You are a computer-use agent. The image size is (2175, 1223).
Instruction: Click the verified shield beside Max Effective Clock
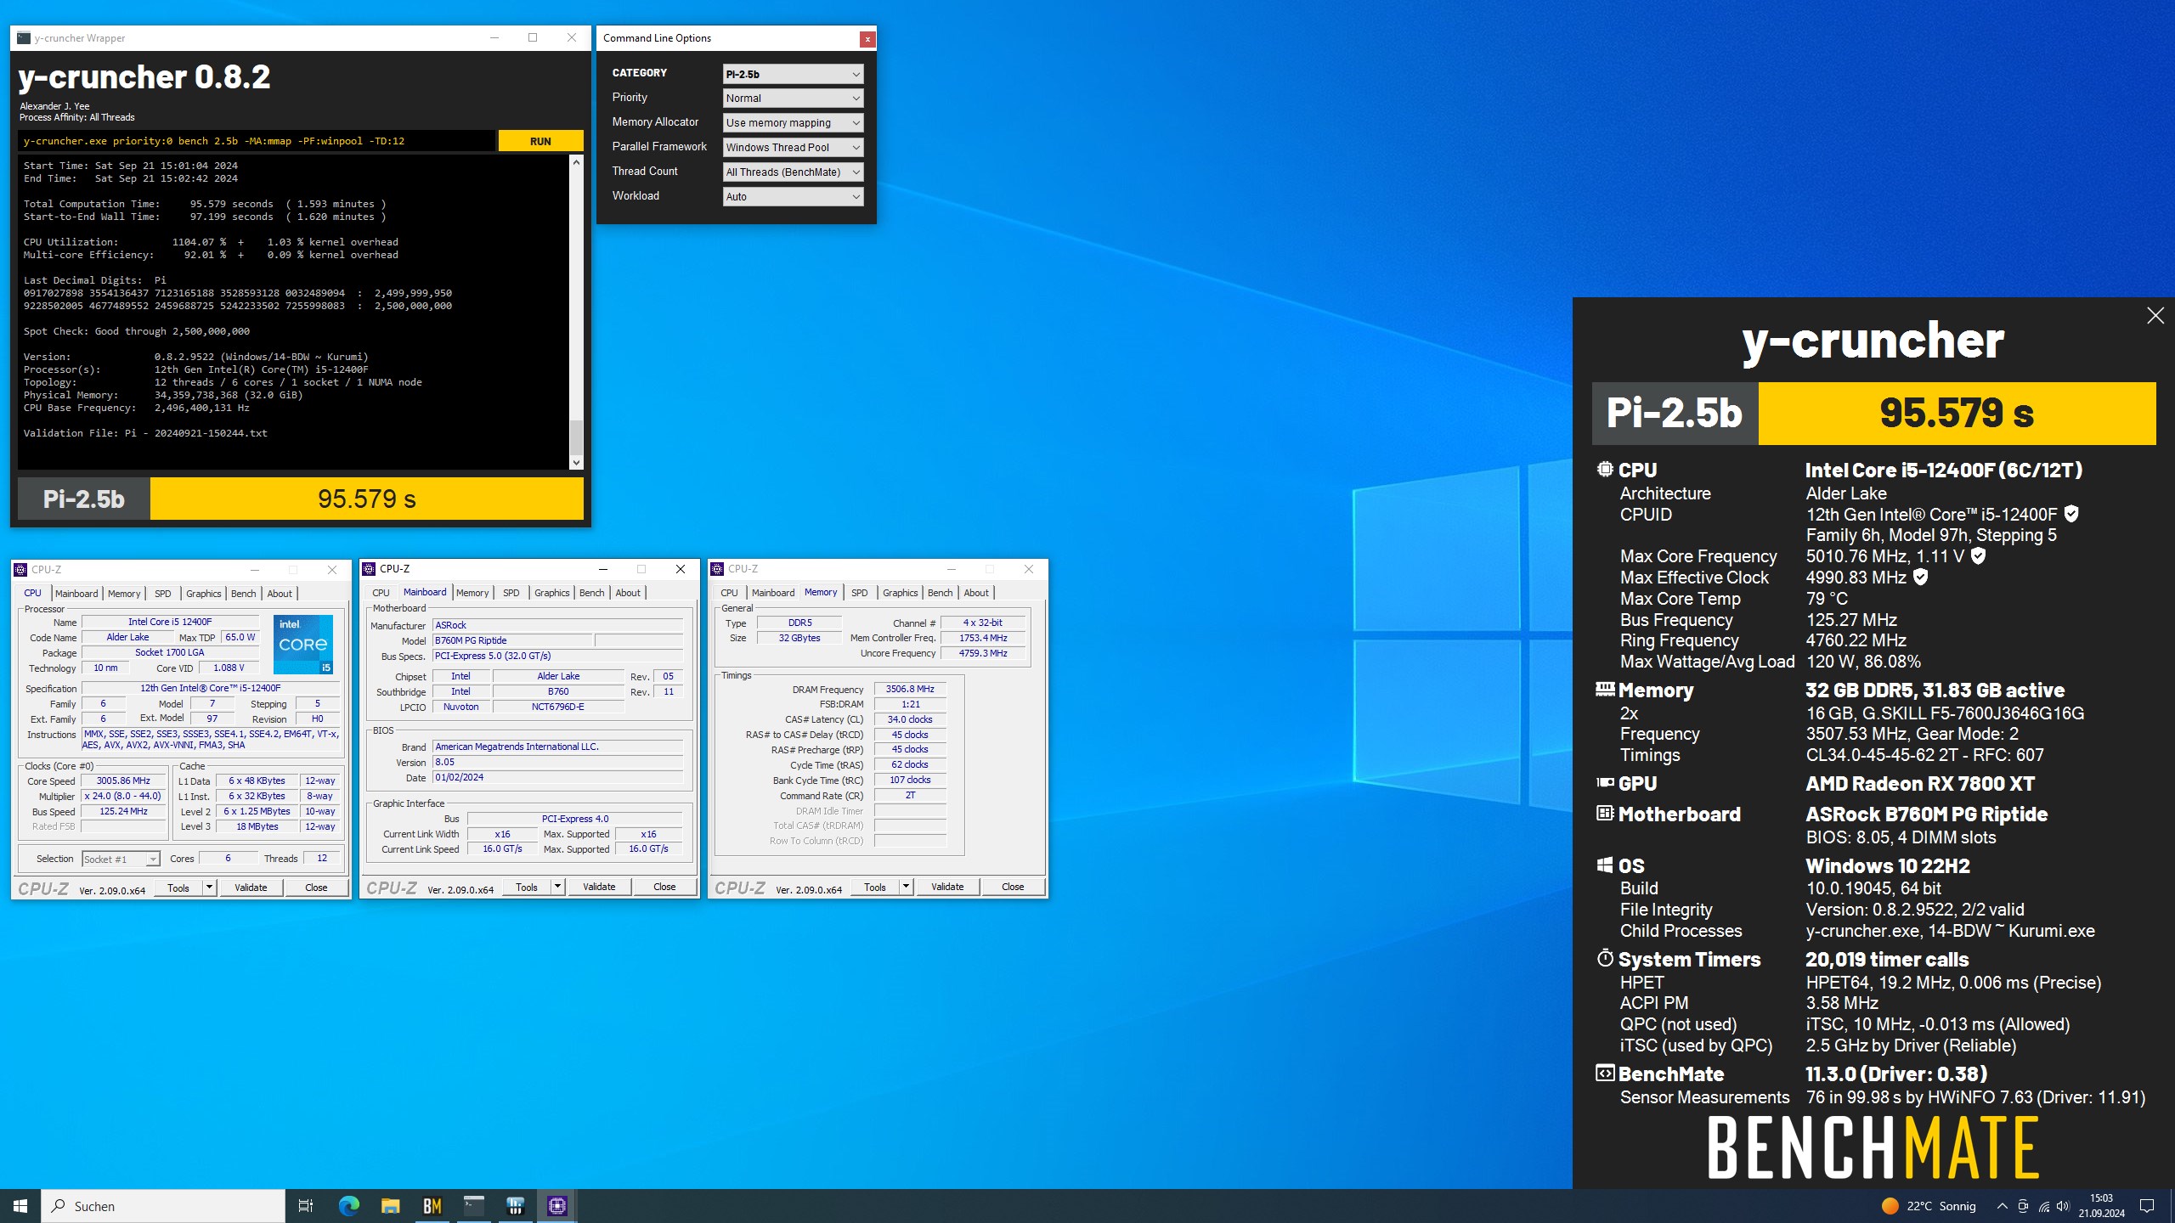click(x=1920, y=578)
